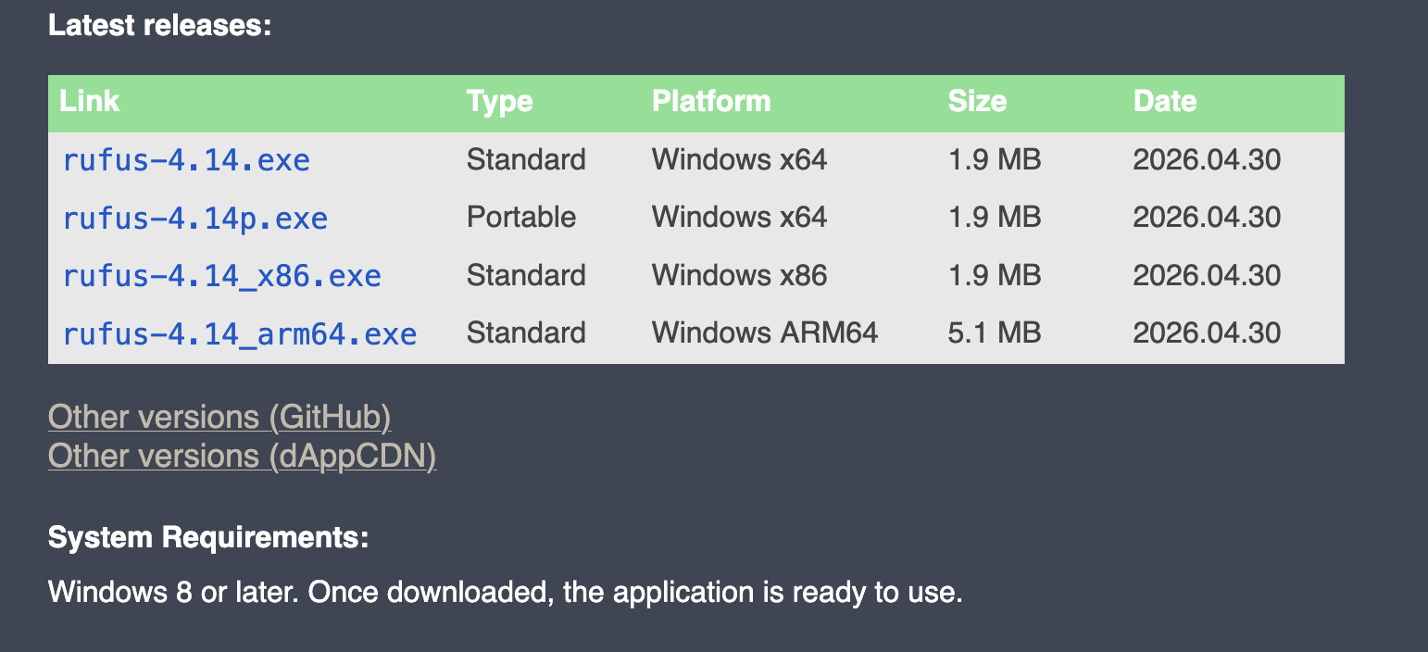Click date 2026.04.30 in rufus-4.14.exe row
The height and width of the screenshot is (652, 1428).
pyautogui.click(x=1208, y=159)
